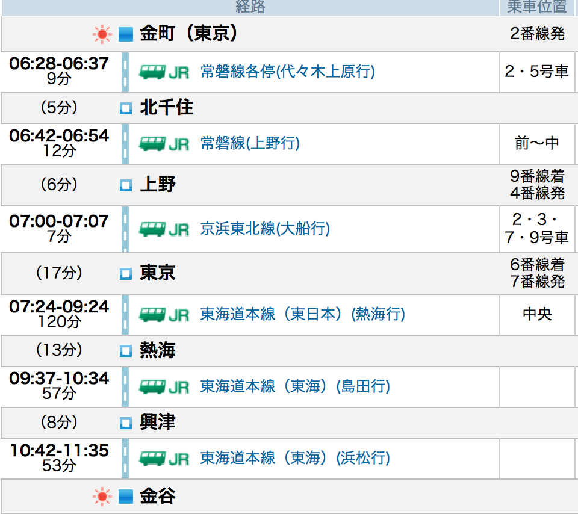Screen dimensions: 578x514
Task: Click the JR train icon on 浜松行 row
Action: (x=164, y=459)
